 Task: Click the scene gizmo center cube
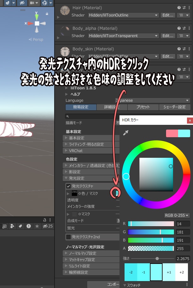coord(37,23)
